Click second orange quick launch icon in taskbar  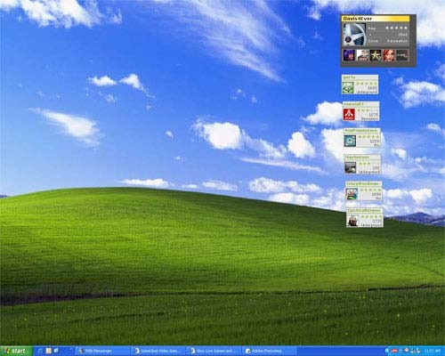pyautogui.click(x=49, y=351)
